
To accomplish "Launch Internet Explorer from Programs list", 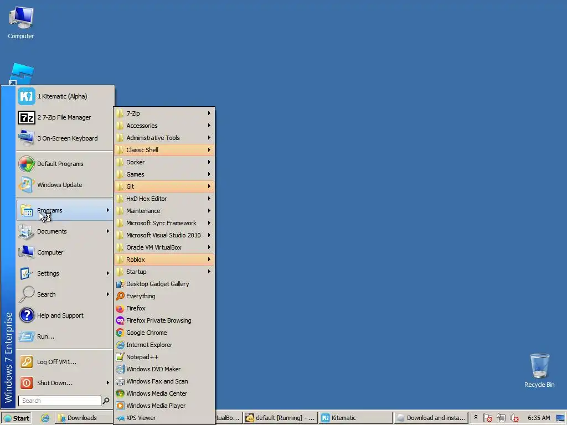I will 164,345.
